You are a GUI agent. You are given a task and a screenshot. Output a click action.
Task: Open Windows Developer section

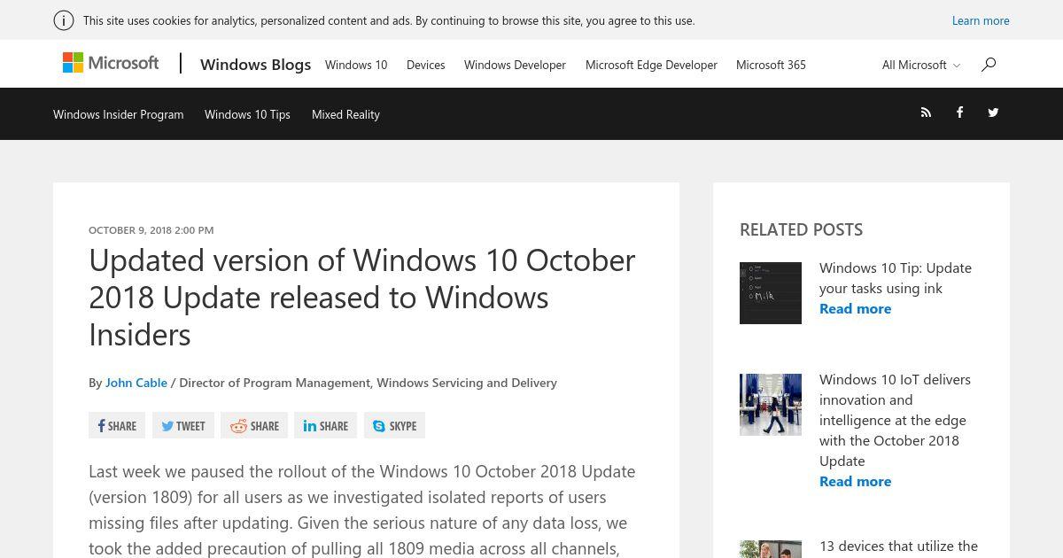[515, 65]
